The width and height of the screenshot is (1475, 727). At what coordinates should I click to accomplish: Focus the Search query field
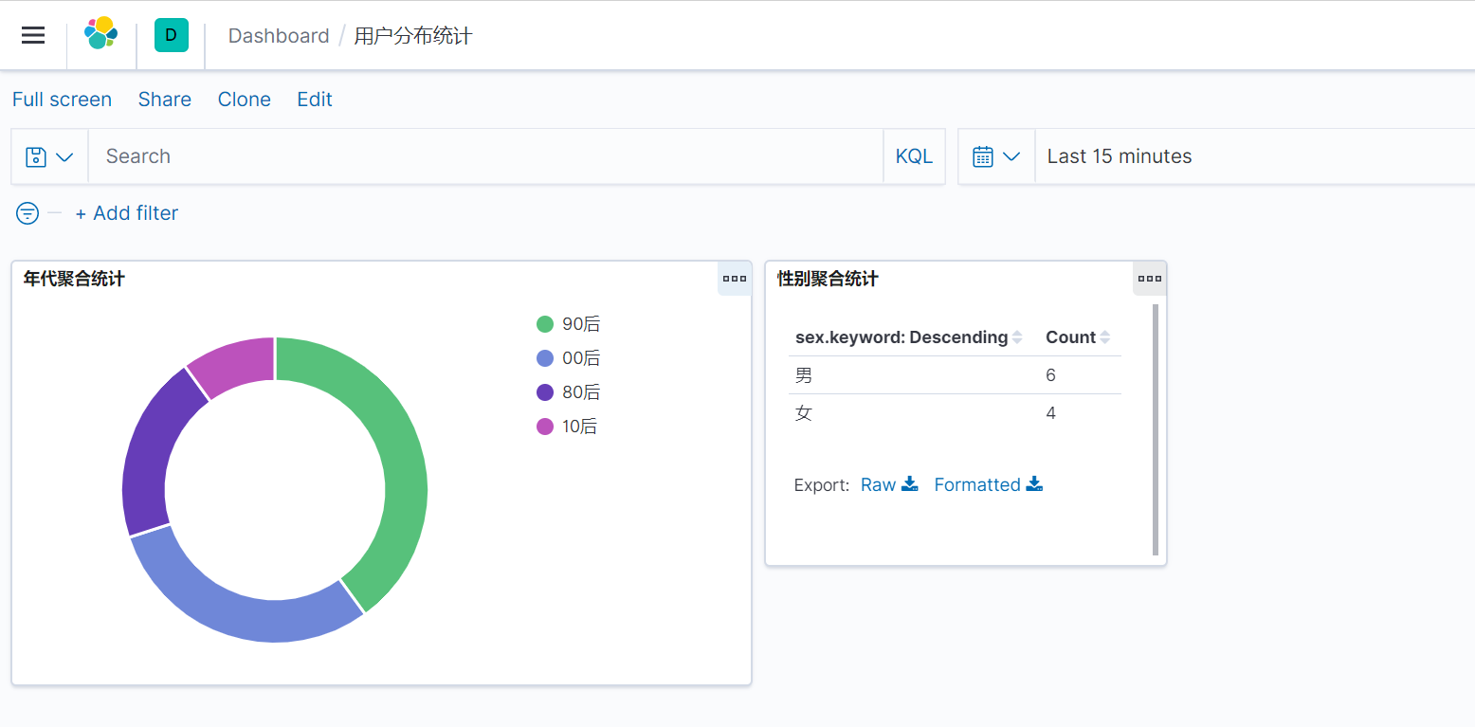pos(485,156)
